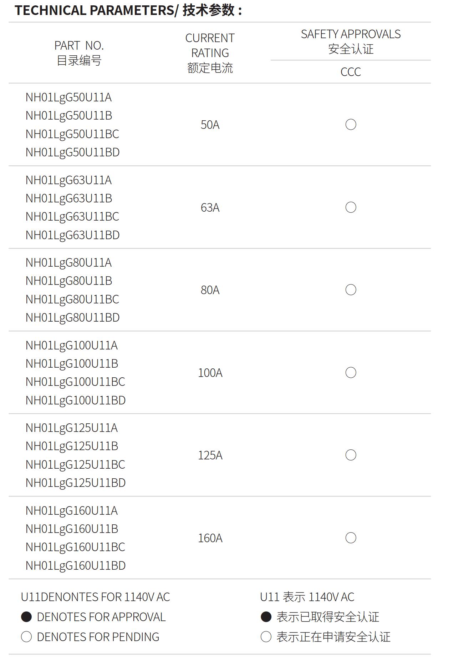Select part number NH01LgG50U11A
This screenshot has width=454, height=665.
point(68,97)
